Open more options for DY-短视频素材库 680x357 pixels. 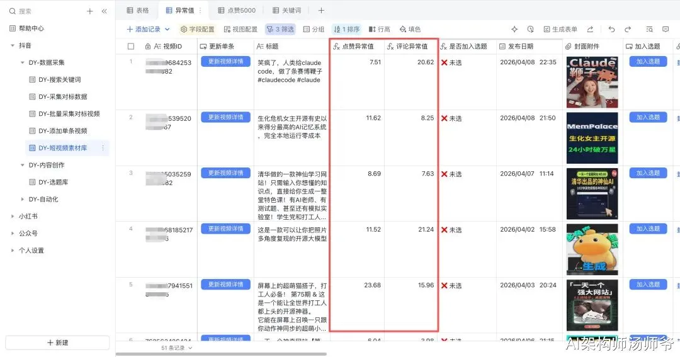[x=103, y=148]
